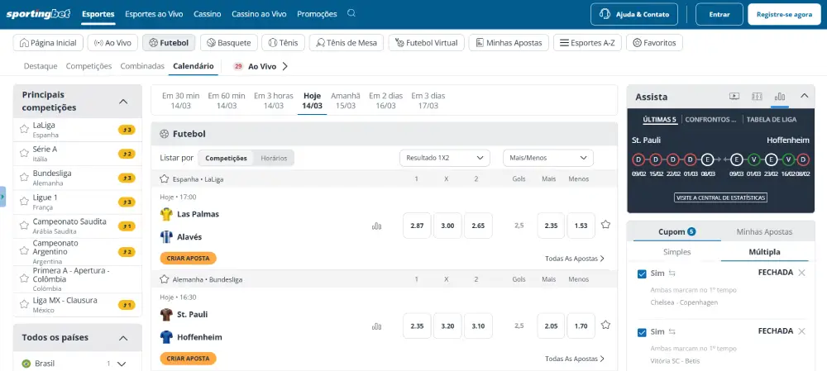Viewport: 827px width, 371px height.
Task: Open Todas As Apostas for Las Palmas match
Action: [x=575, y=259]
